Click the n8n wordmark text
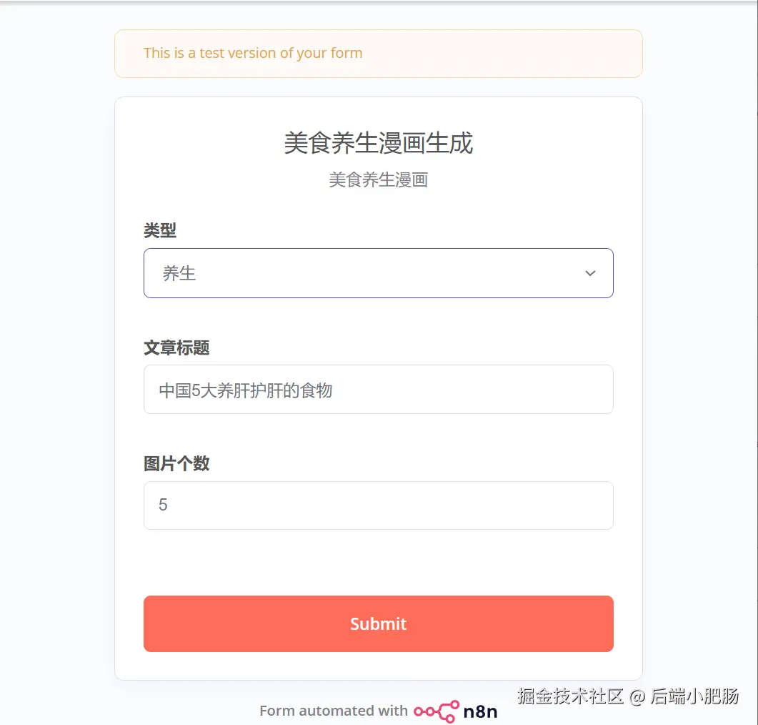The image size is (758, 725). pyautogui.click(x=480, y=711)
